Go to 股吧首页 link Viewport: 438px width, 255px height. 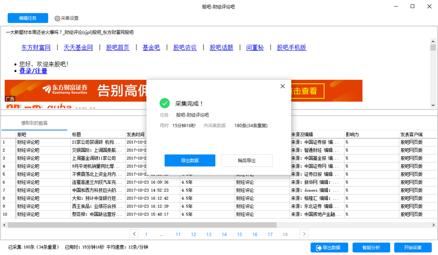tap(118, 48)
